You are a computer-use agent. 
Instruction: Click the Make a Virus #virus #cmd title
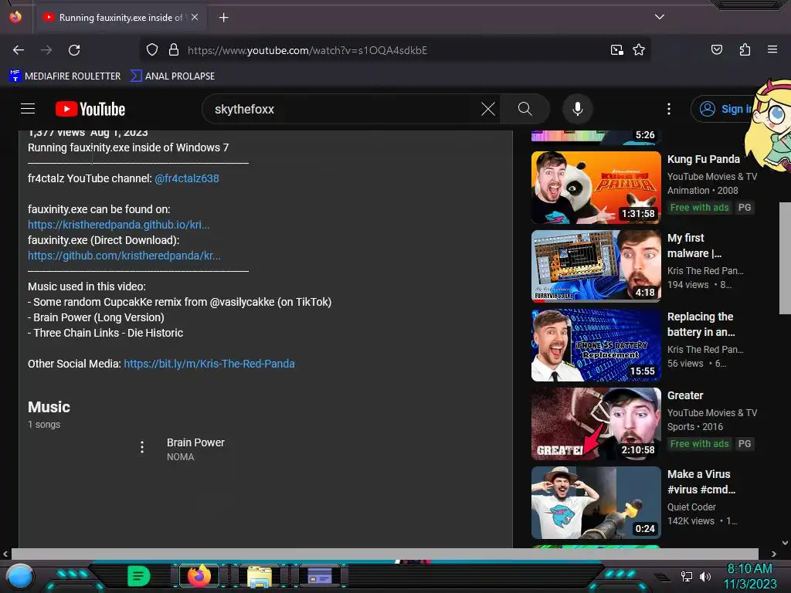(x=701, y=482)
